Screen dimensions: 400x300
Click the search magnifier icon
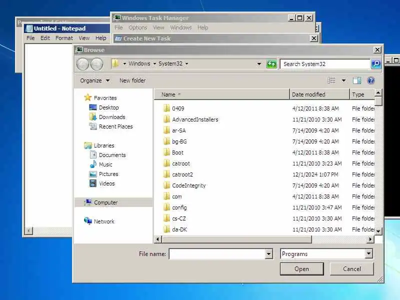pos(376,64)
